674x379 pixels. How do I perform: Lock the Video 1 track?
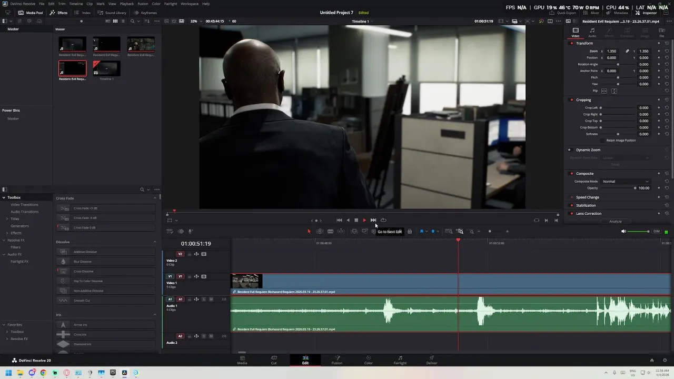click(189, 276)
